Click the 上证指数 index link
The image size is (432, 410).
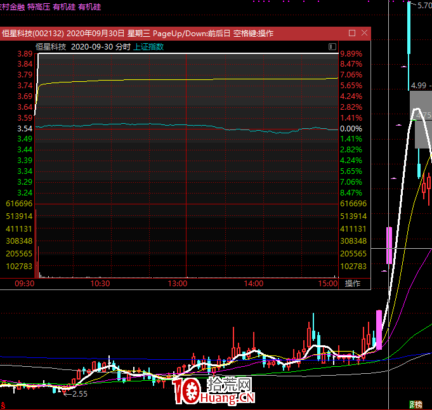tap(148, 46)
